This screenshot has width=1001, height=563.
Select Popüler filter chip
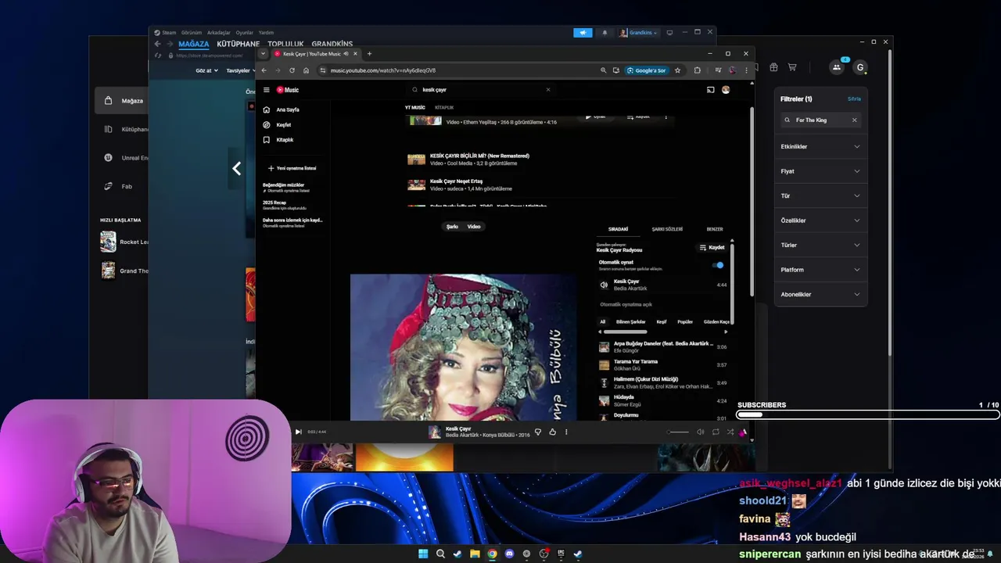tap(685, 321)
